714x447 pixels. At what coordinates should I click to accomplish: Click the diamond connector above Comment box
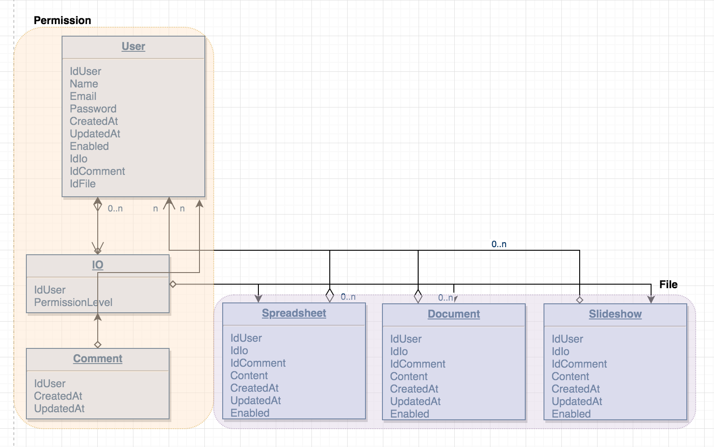98,344
